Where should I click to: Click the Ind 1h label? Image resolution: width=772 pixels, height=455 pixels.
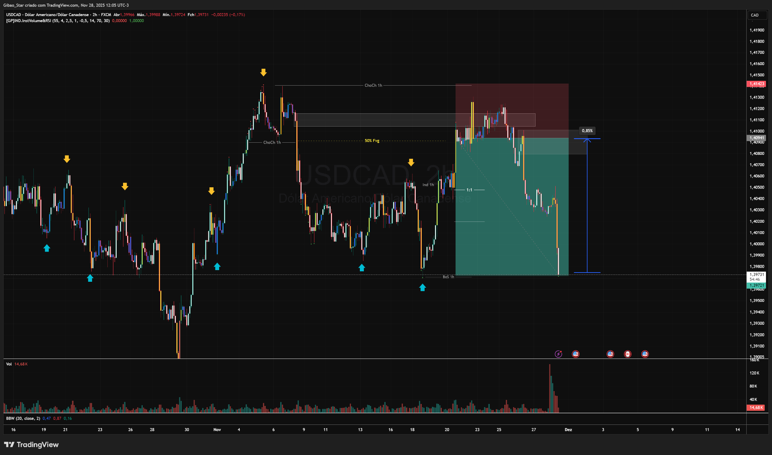click(428, 185)
